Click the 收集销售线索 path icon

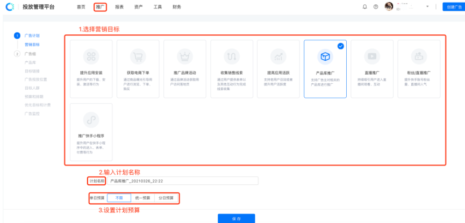tap(232, 56)
